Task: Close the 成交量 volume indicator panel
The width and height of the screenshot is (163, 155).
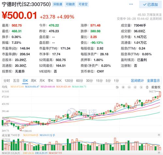Action: tap(159, 135)
